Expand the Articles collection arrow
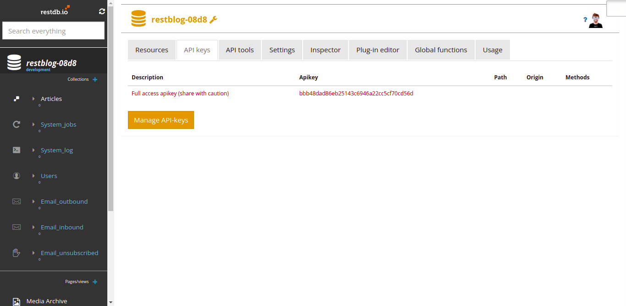The width and height of the screenshot is (626, 306). click(x=33, y=99)
